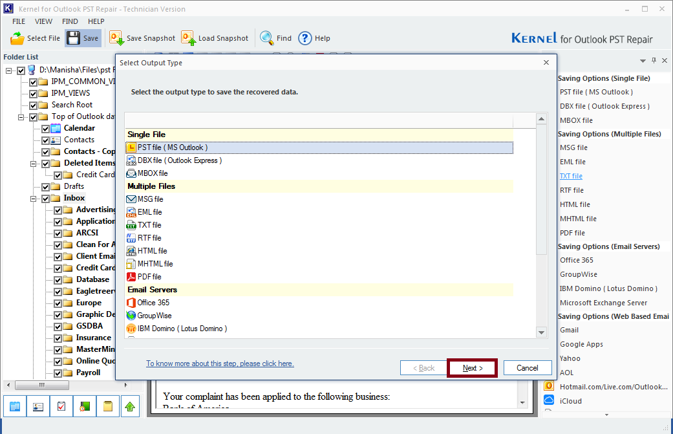Choose the EML file icon

click(x=131, y=212)
